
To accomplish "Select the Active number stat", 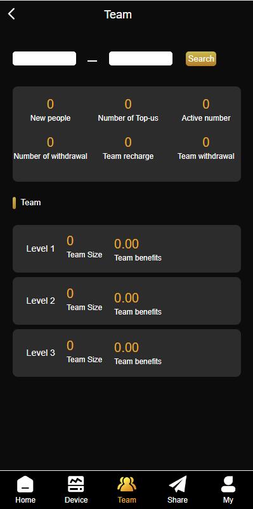I will pyautogui.click(x=206, y=111).
